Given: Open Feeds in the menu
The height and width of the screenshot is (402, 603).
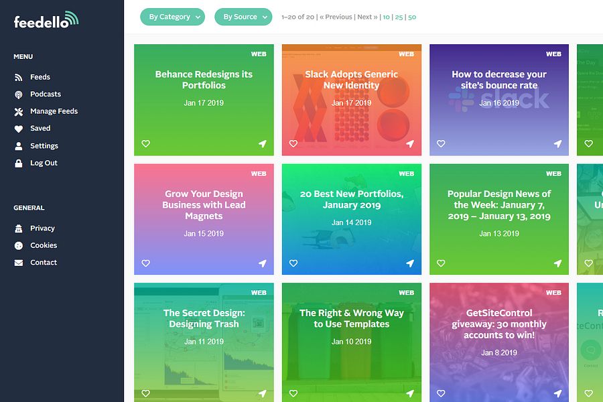Looking at the screenshot, I should pos(40,77).
